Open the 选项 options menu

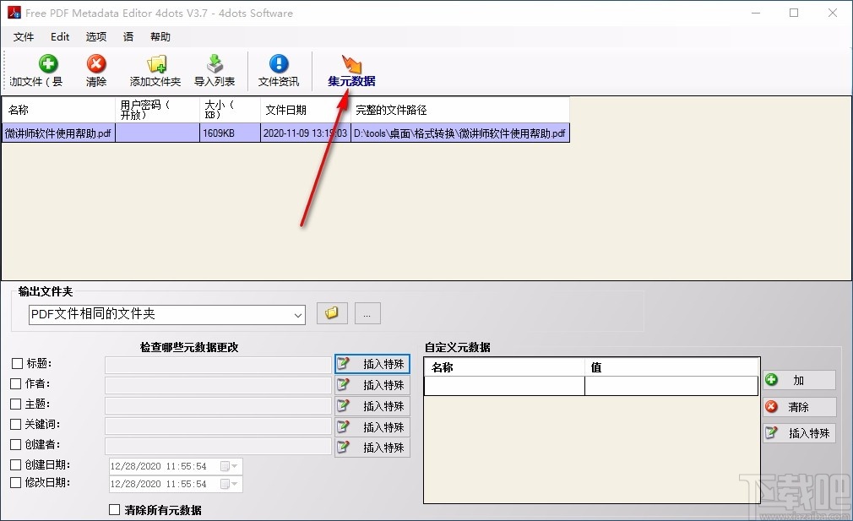click(x=95, y=36)
